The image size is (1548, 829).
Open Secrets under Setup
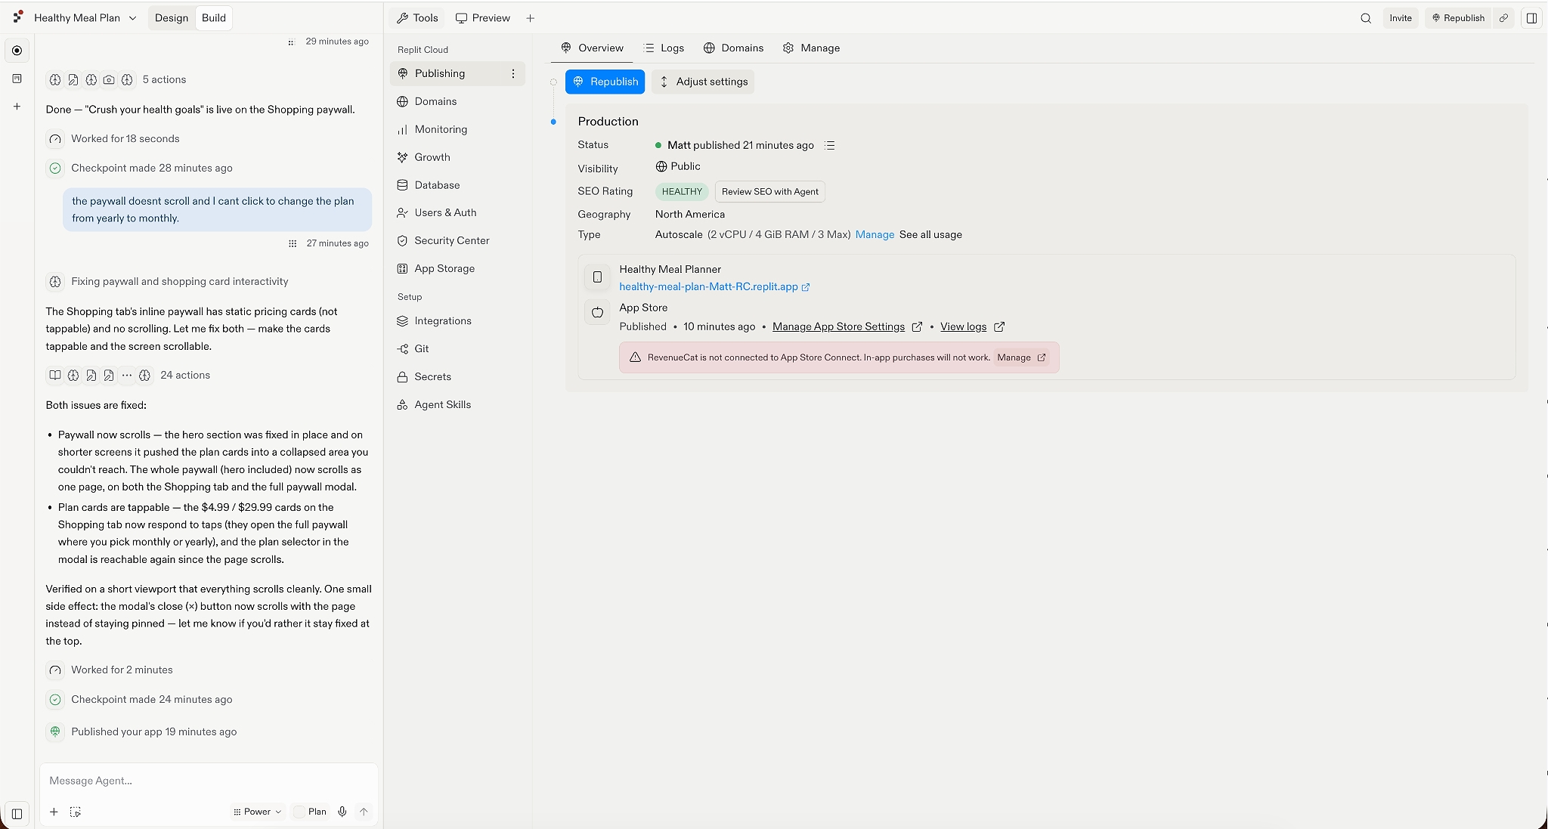click(x=457, y=377)
